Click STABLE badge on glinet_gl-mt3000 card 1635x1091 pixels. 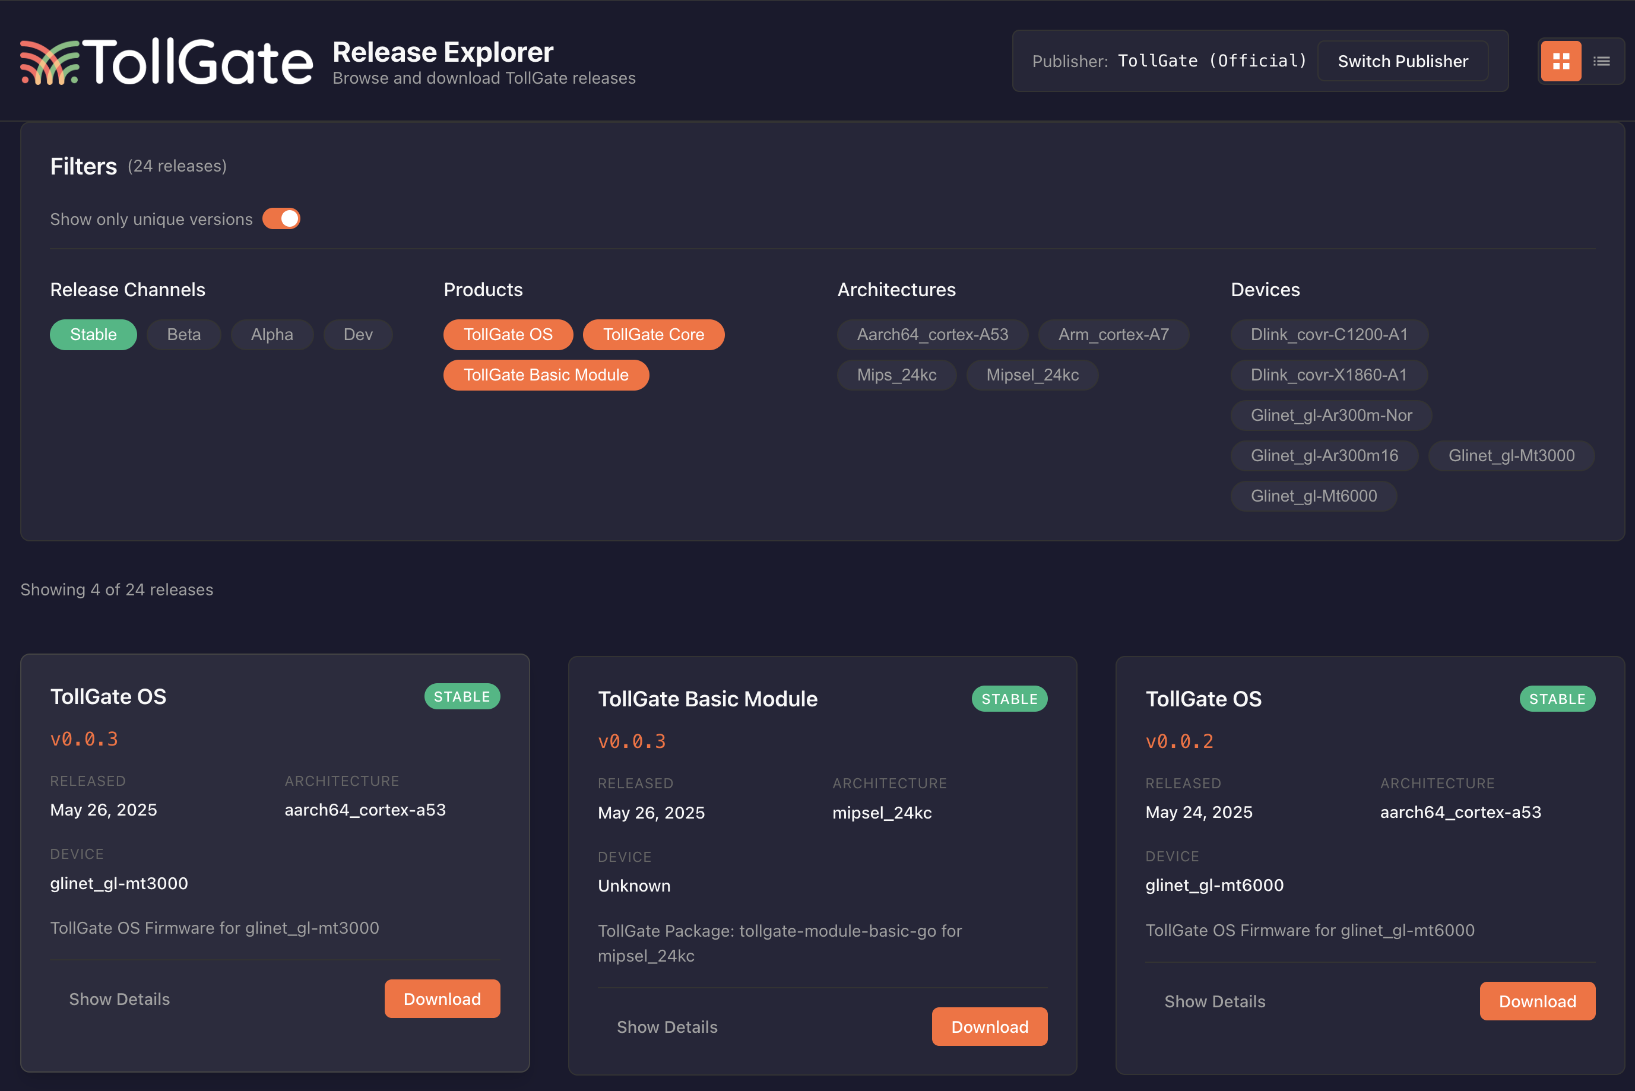click(462, 696)
